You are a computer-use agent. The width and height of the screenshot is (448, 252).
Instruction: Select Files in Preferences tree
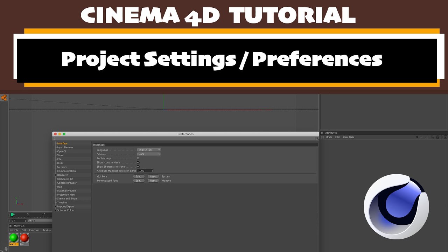60,159
